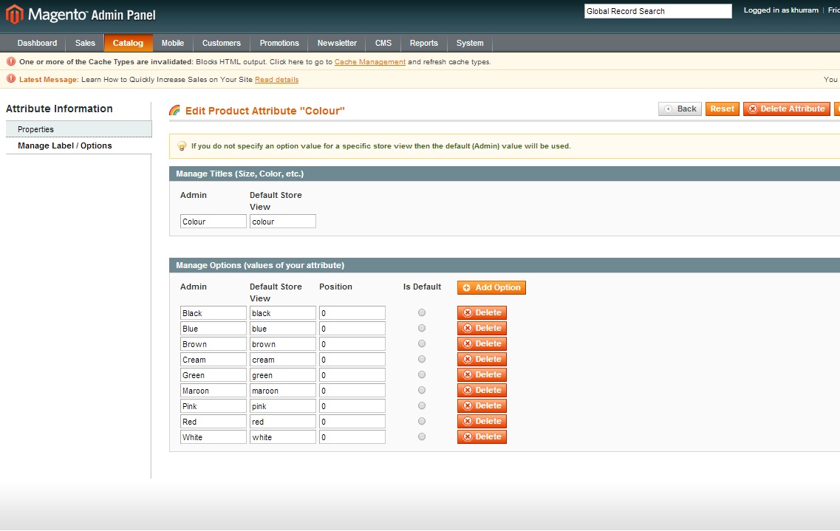Viewport: 840px width, 531px height.
Task: Open the Promotions menu
Action: tap(279, 43)
